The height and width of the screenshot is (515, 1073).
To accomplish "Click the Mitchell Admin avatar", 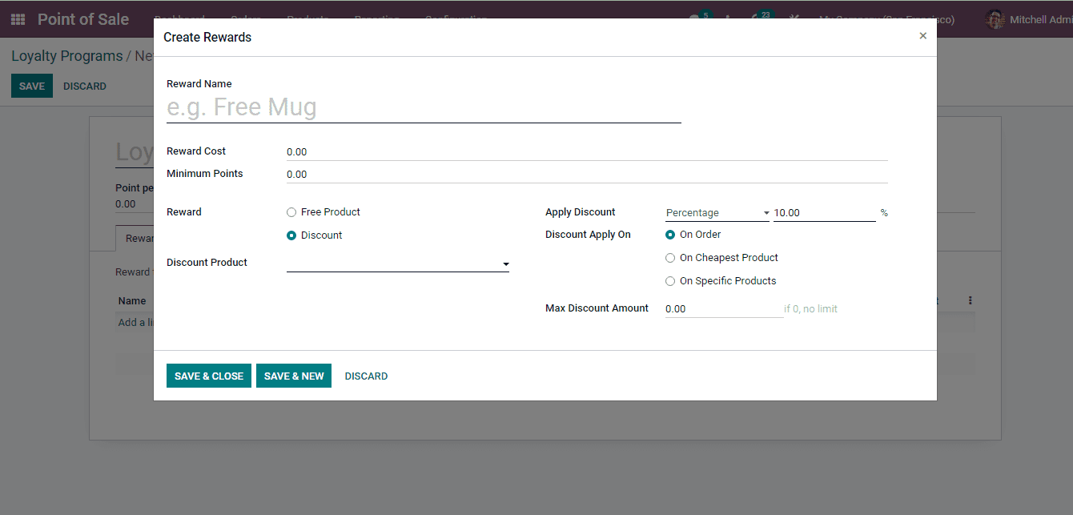I will pos(995,19).
